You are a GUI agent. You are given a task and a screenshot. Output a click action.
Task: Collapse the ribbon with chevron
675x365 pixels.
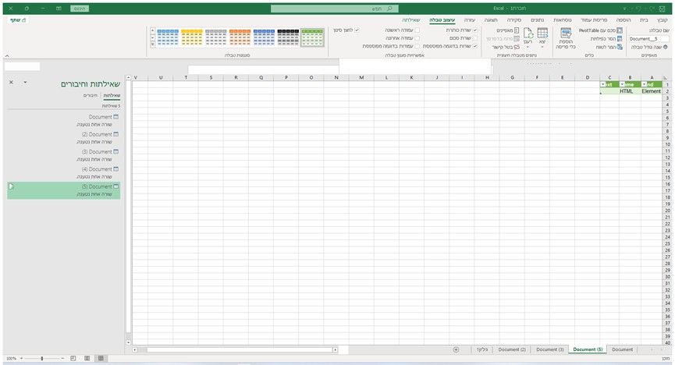pyautogui.click(x=7, y=56)
